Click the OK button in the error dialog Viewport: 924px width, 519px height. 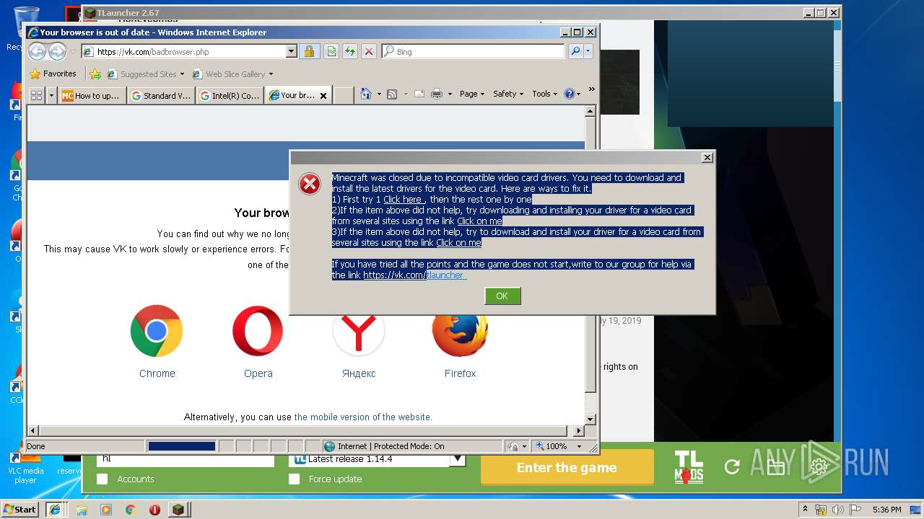click(x=502, y=296)
